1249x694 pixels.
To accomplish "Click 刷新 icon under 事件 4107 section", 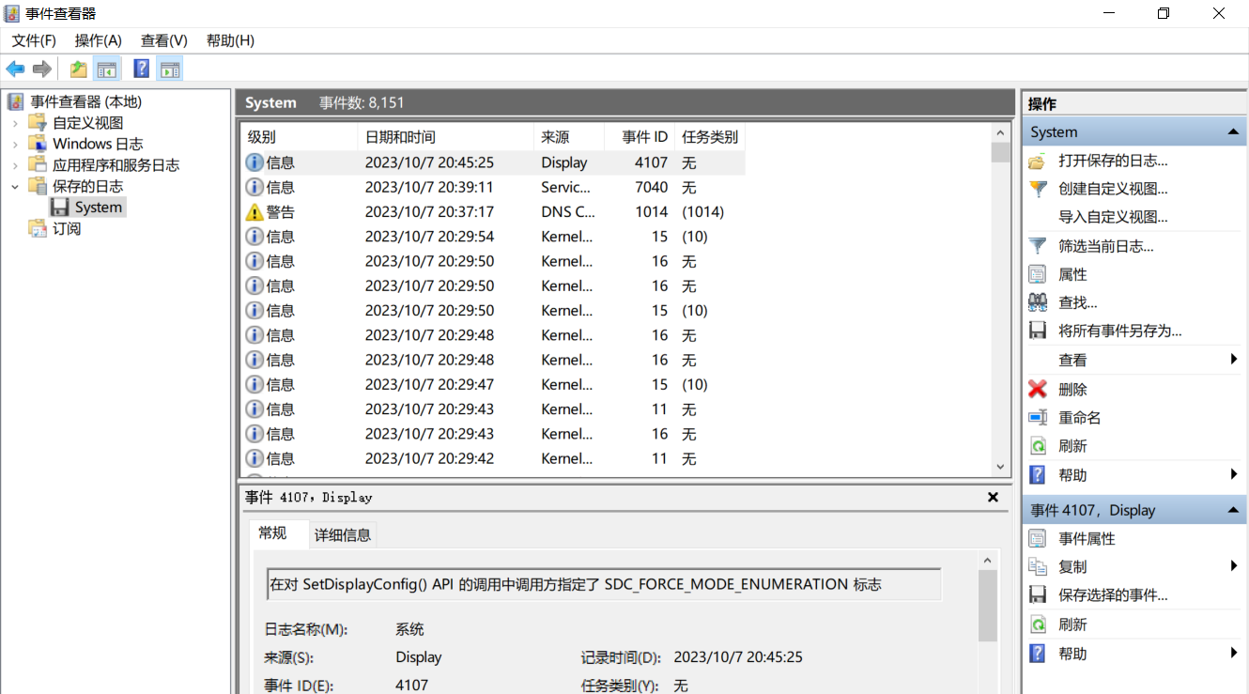I will point(1038,625).
